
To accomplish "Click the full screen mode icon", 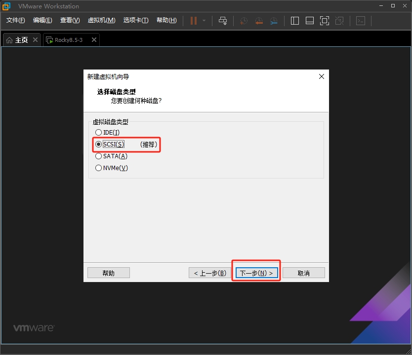I will tap(325, 21).
